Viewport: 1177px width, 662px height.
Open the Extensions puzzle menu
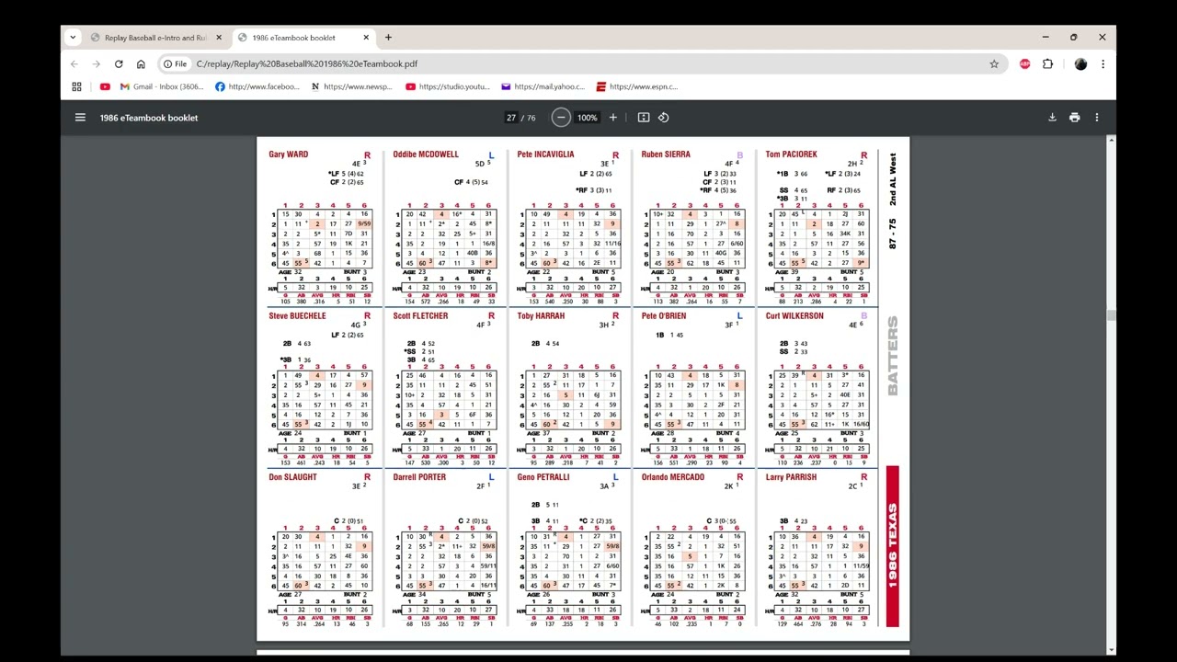(x=1047, y=64)
